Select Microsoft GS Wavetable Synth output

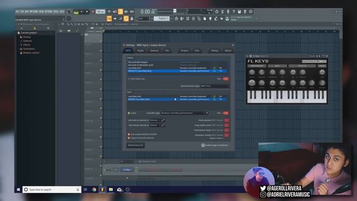click(177, 65)
